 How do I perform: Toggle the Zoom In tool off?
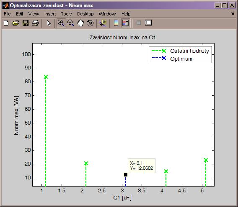pyautogui.click(x=61, y=23)
